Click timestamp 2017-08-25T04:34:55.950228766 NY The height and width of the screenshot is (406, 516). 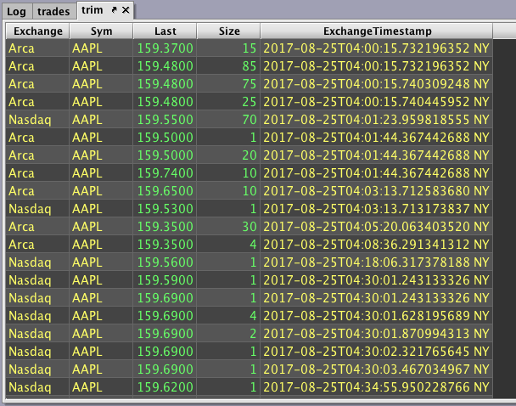click(x=376, y=386)
